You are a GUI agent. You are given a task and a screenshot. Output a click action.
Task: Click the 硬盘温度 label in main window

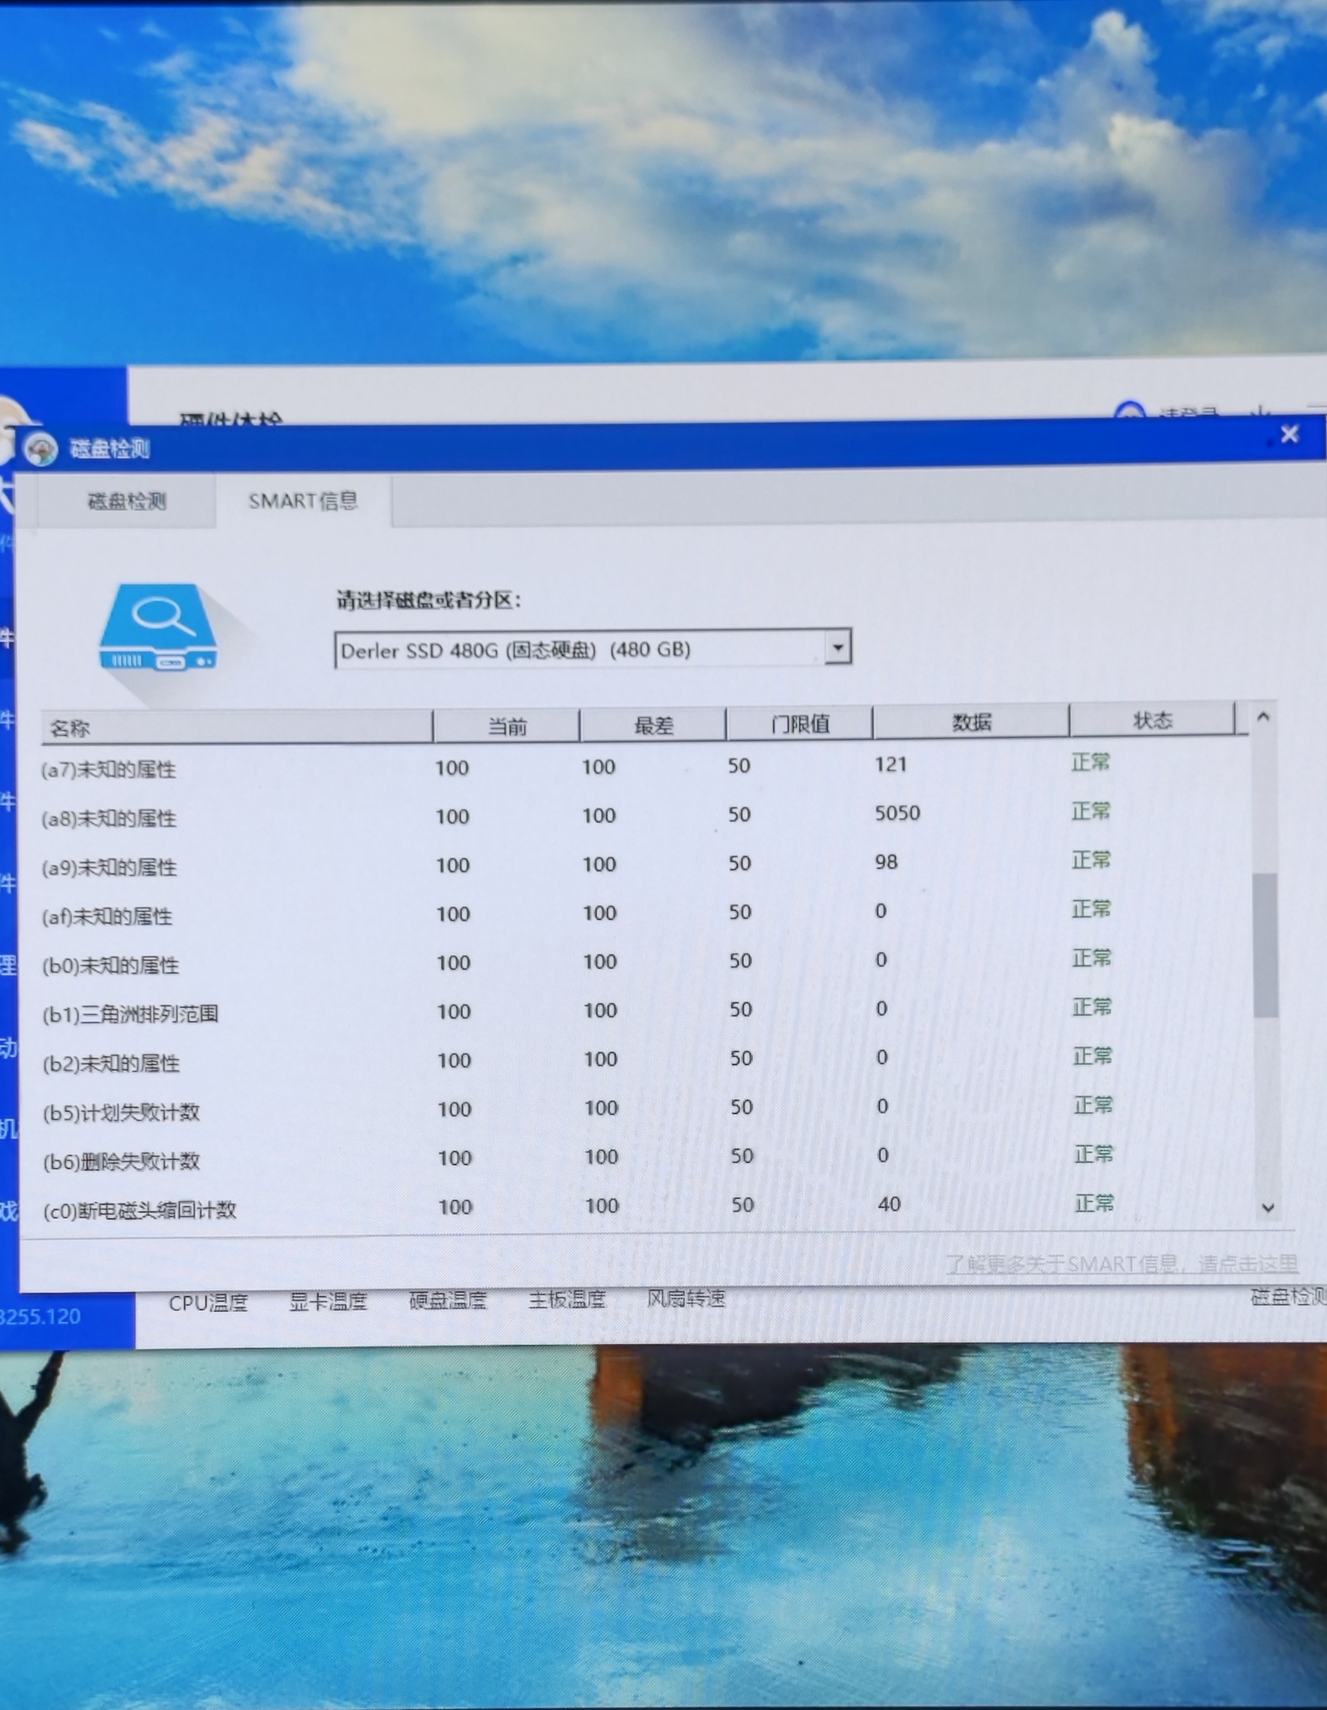tap(448, 1301)
